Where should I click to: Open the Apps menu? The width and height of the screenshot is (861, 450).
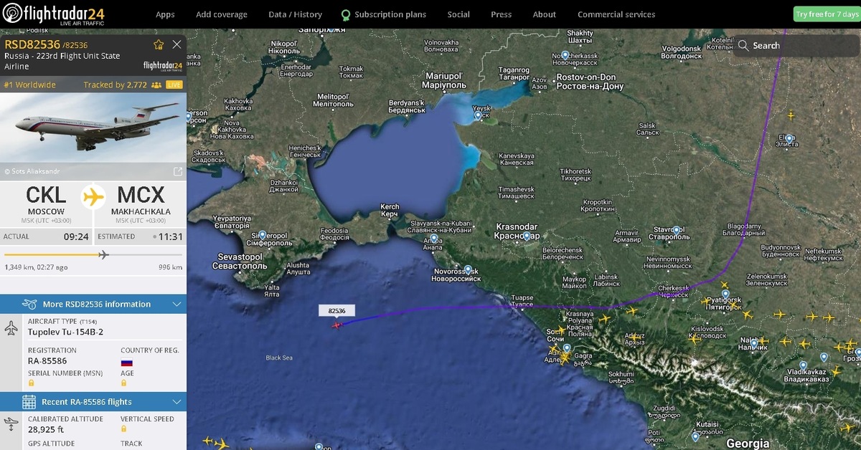click(x=165, y=14)
